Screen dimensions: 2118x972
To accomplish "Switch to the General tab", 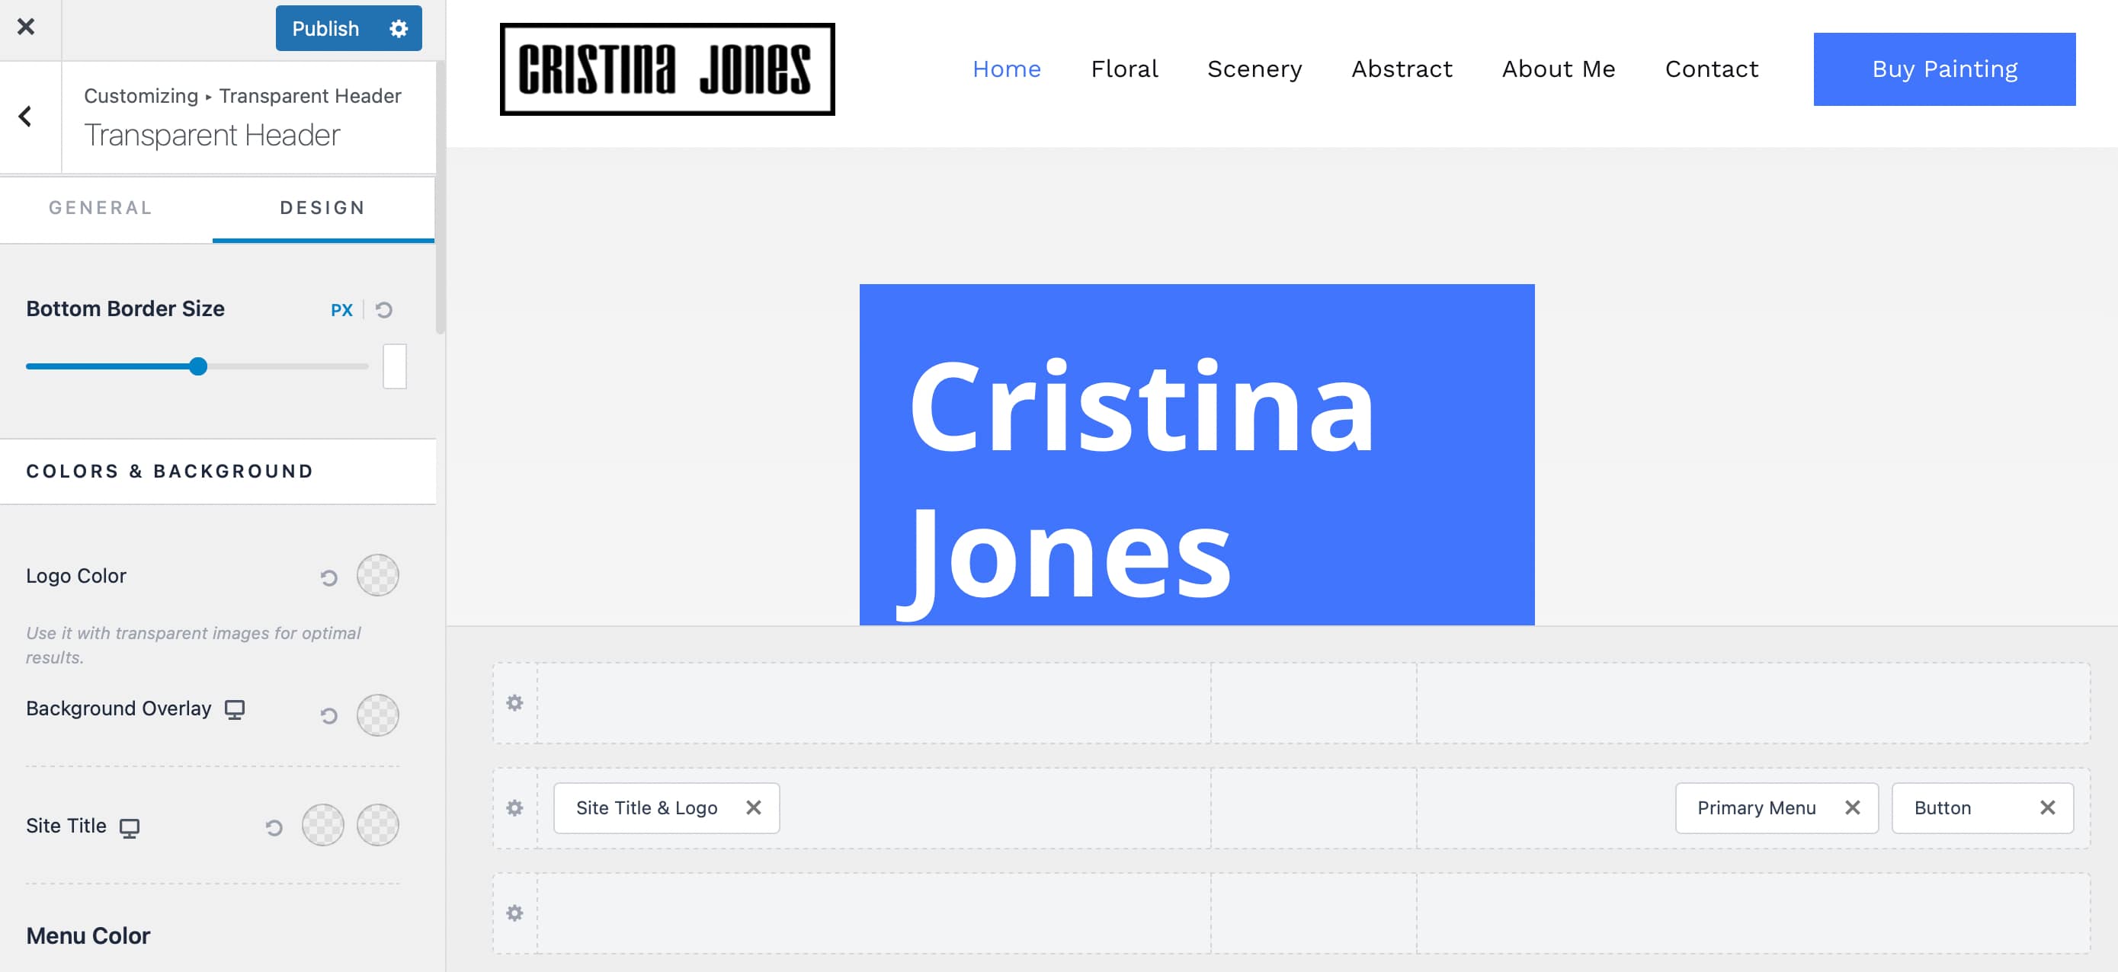I will click(101, 208).
